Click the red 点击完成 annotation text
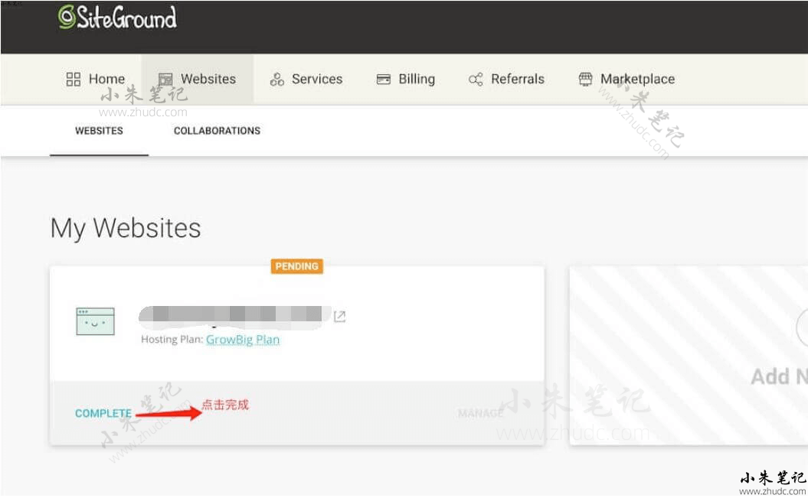Image resolution: width=808 pixels, height=498 pixels. (x=225, y=405)
